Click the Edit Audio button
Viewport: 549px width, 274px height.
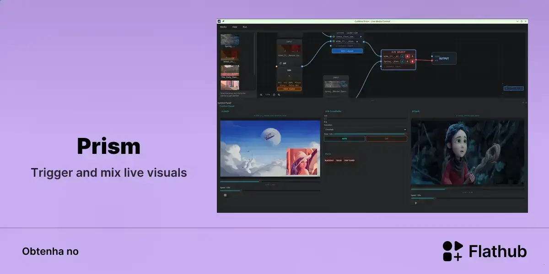pos(289,89)
